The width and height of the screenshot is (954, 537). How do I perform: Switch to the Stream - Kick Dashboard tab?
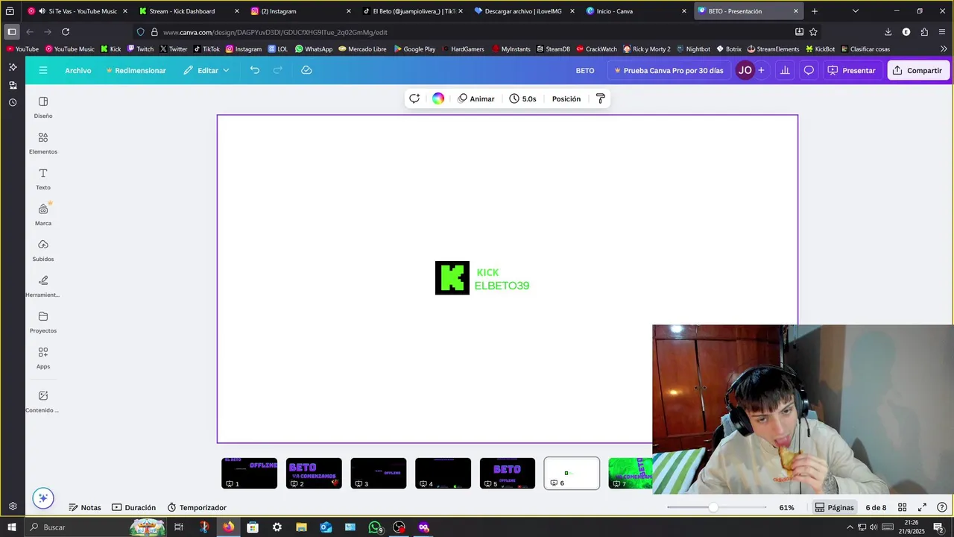click(x=190, y=11)
